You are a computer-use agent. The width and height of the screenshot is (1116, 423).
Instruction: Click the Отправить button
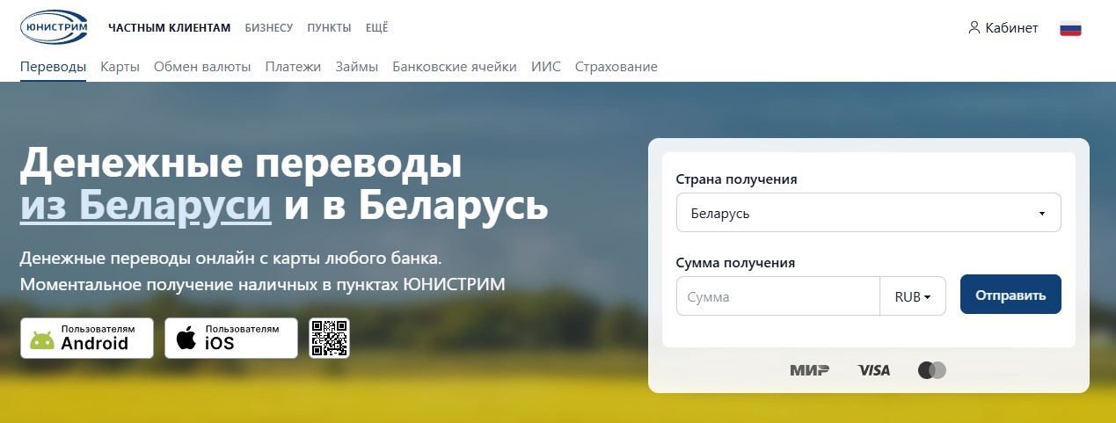[1010, 295]
